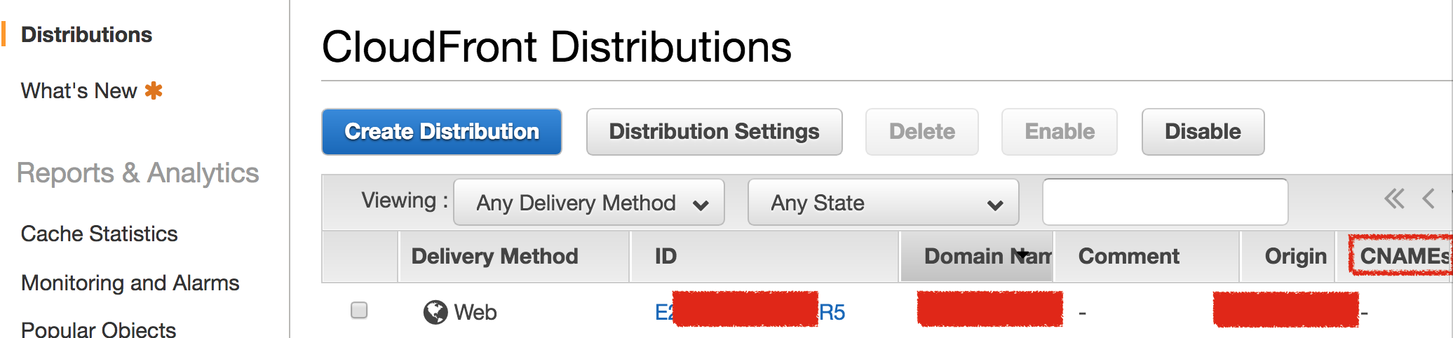Click the Domain Name sort arrow
This screenshot has height=338, width=1453.
(x=1022, y=254)
